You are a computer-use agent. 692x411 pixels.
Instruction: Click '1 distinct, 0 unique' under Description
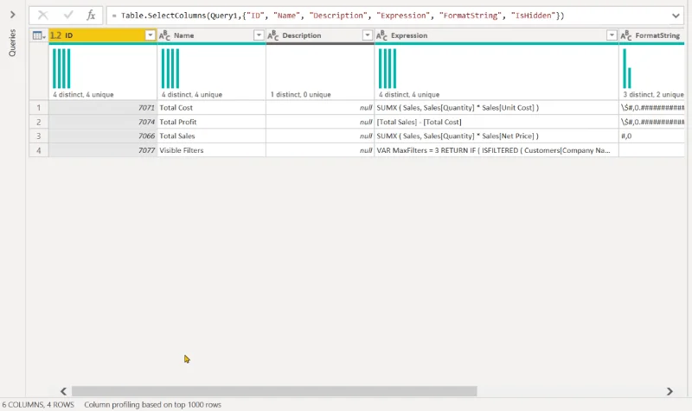point(300,95)
